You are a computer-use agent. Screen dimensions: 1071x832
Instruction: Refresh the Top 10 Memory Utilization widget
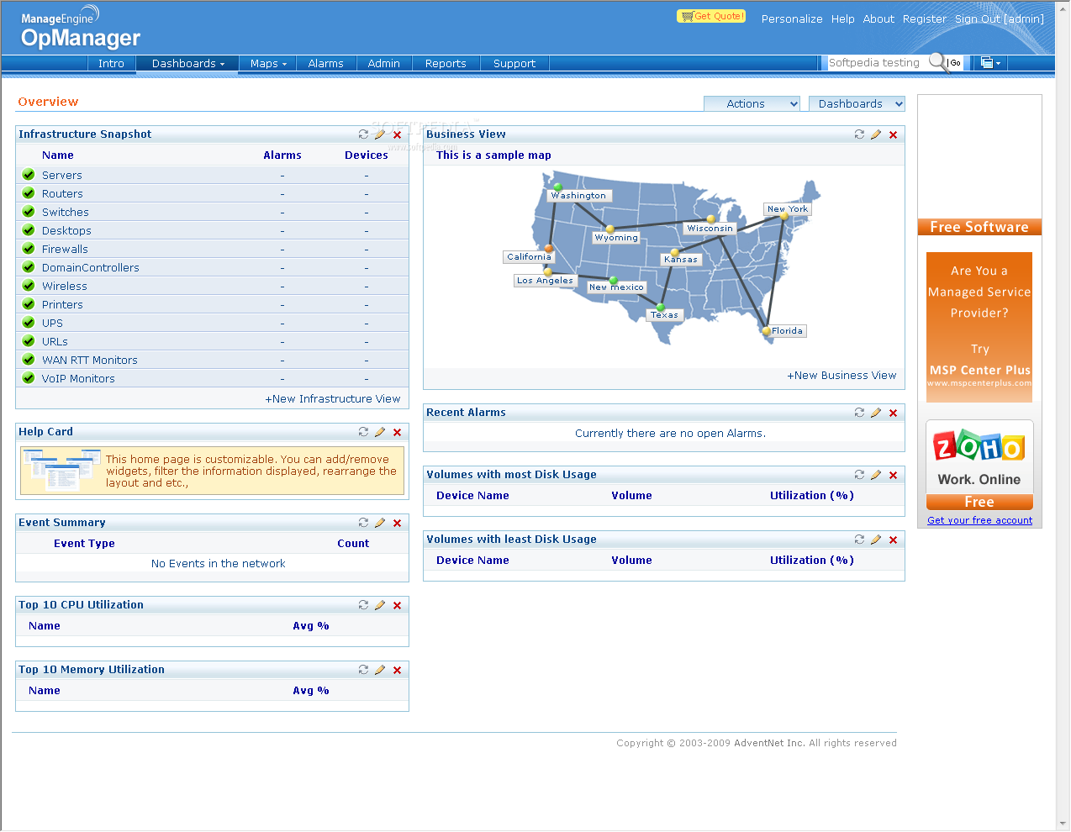tap(363, 670)
